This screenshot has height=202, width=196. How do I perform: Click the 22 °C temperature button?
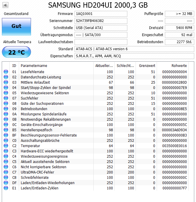coord(16,52)
